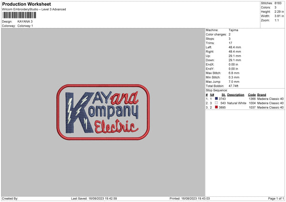Image resolution: width=286 pixels, height=202 pixels.
Task: Click the Trims value 17
Action: [x=230, y=43]
